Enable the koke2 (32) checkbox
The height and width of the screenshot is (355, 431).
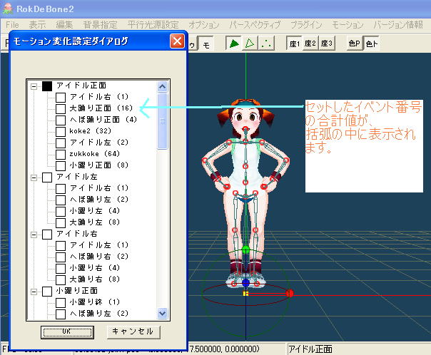pos(61,131)
